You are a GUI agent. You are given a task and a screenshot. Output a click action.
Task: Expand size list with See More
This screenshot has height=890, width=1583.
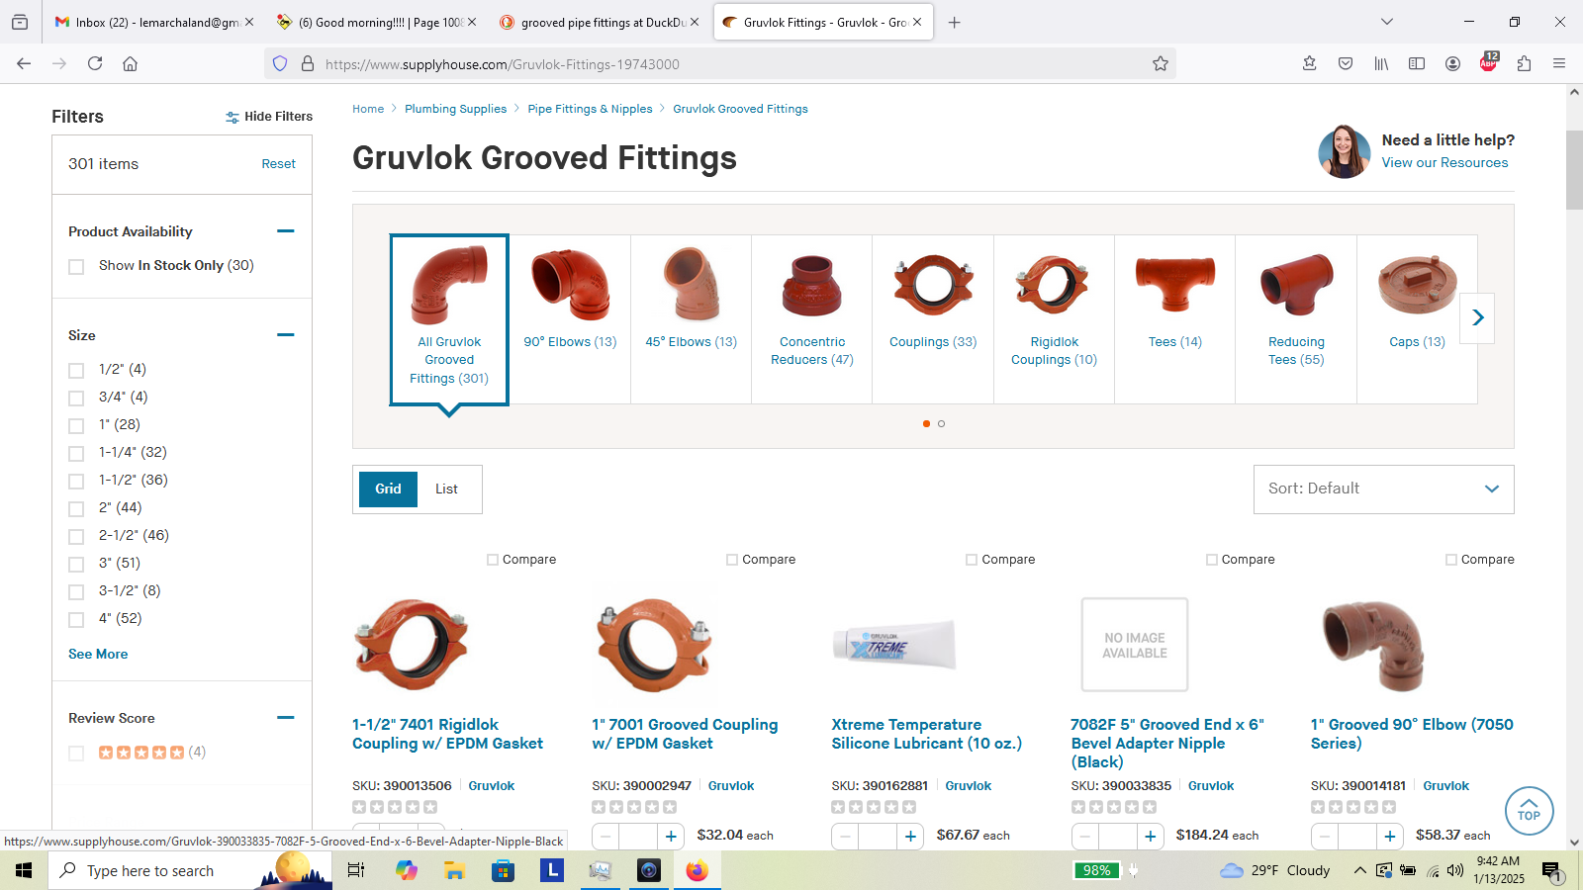(x=98, y=654)
